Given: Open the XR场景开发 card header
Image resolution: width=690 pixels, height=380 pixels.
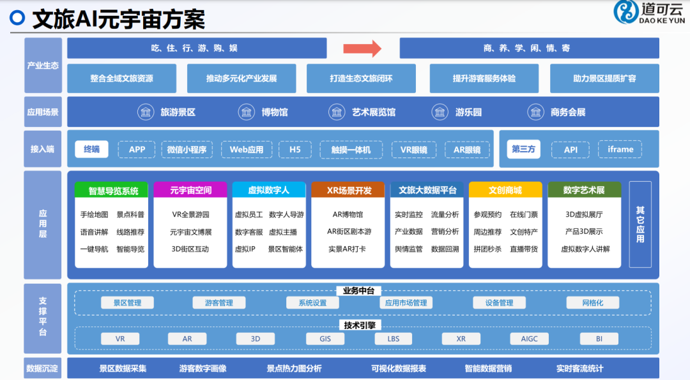Looking at the screenshot, I should 348,190.
